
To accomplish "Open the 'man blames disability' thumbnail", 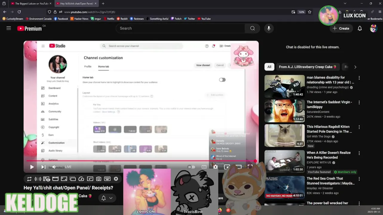I will (284, 86).
